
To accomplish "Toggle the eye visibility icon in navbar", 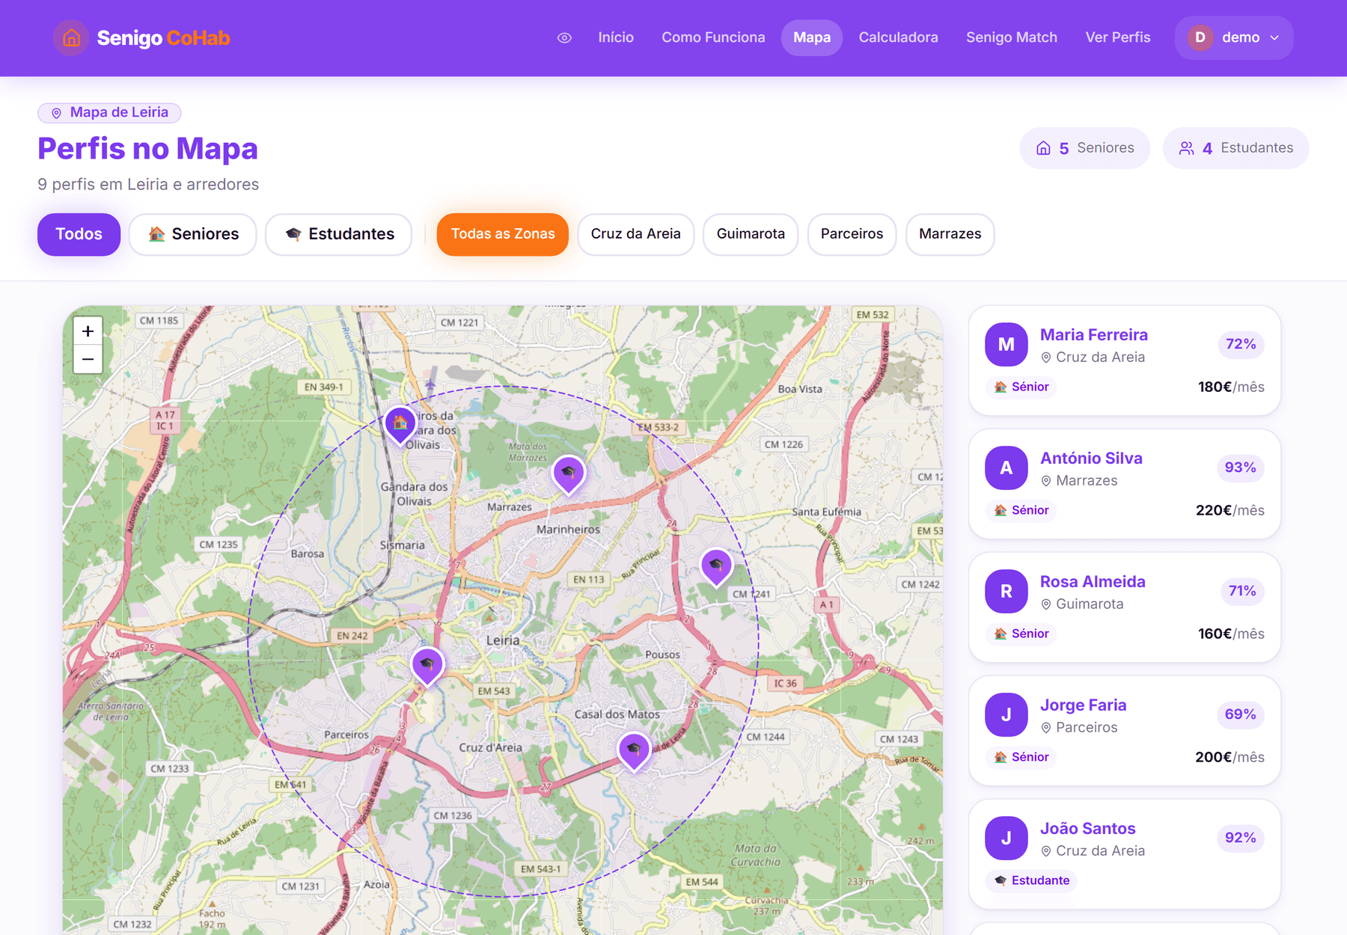I will coord(564,37).
